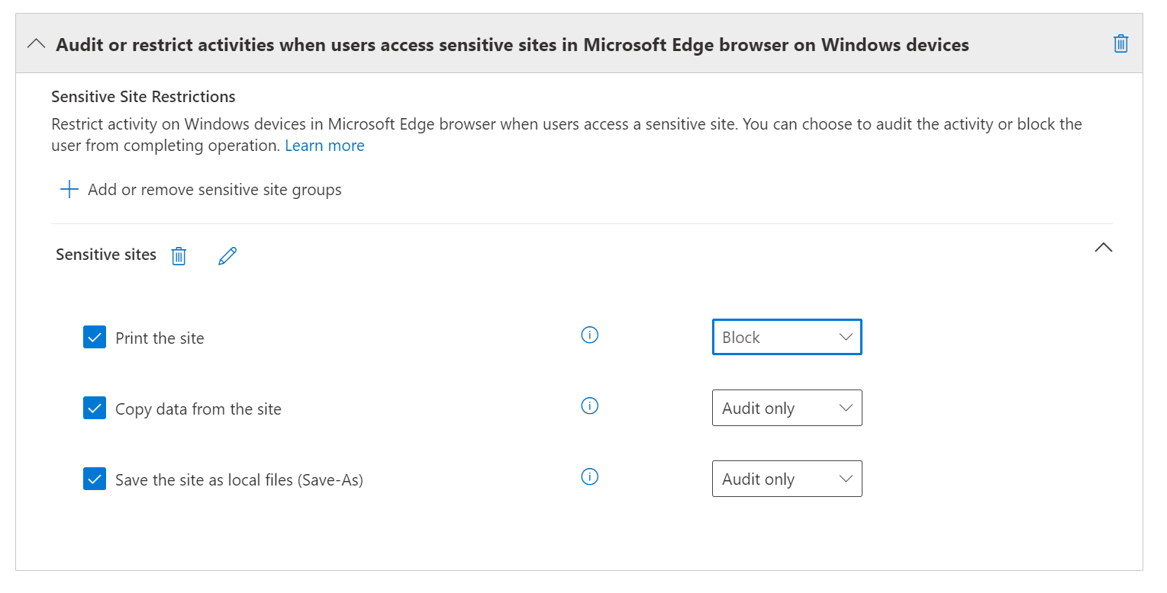
Task: Uncheck the 'Print the site' checkbox
Action: [x=95, y=337]
